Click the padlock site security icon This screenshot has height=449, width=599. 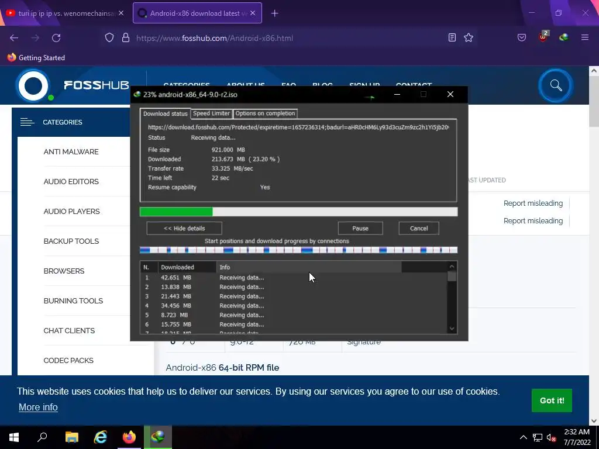tap(126, 38)
